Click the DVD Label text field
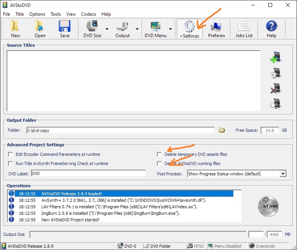Viewport: 297px width, 250px height. (88, 173)
